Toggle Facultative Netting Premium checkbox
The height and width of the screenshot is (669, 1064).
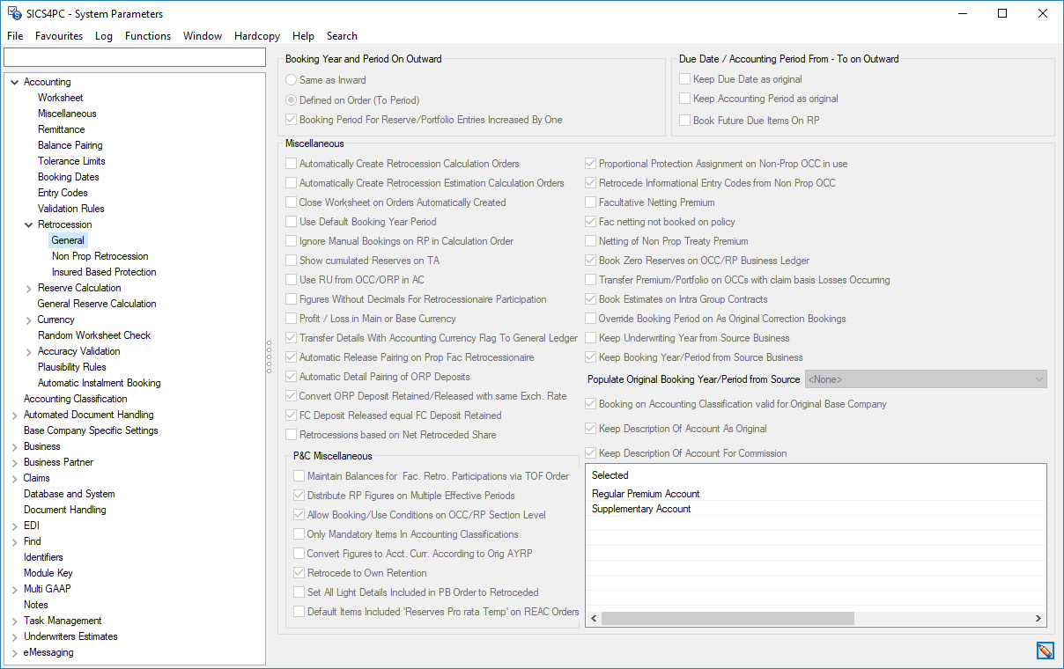click(x=592, y=202)
